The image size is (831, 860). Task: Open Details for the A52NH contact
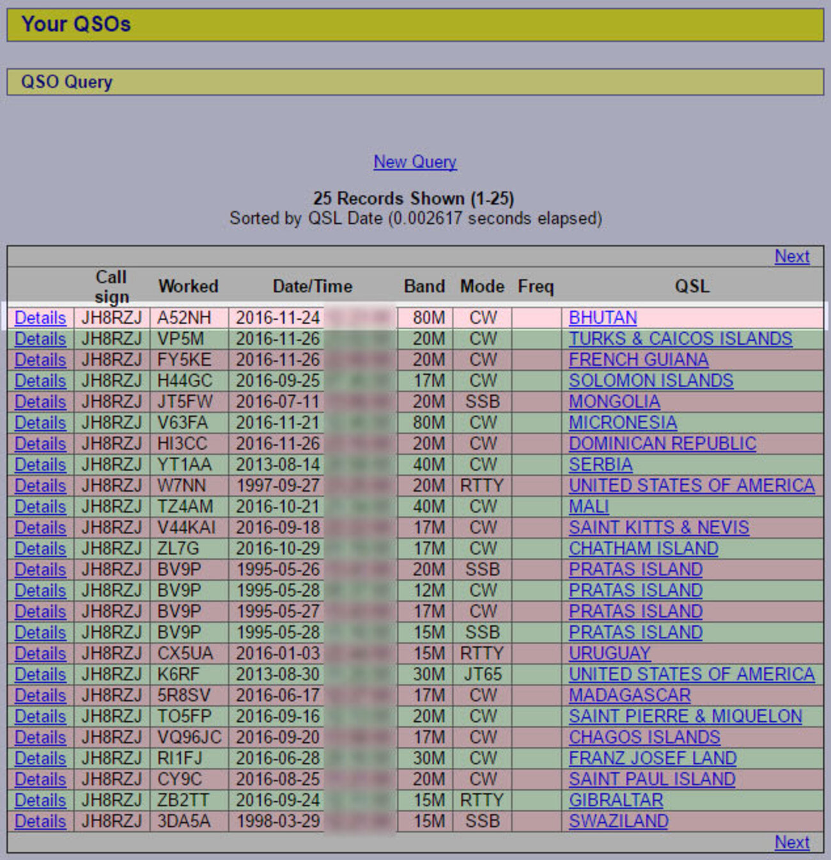40,317
